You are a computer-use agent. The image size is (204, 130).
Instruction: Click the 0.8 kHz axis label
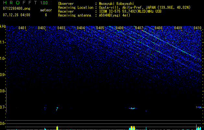point(3,91)
